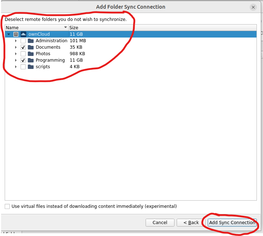The image size is (263, 236).
Task: Expand the Administration folder
Action: (16, 41)
